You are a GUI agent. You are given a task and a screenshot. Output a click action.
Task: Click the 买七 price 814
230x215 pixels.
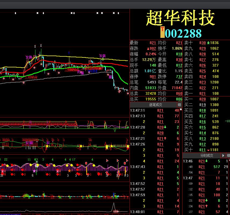202,133
